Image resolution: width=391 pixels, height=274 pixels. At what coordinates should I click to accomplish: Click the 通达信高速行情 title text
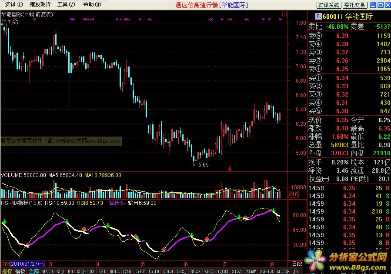197,5
